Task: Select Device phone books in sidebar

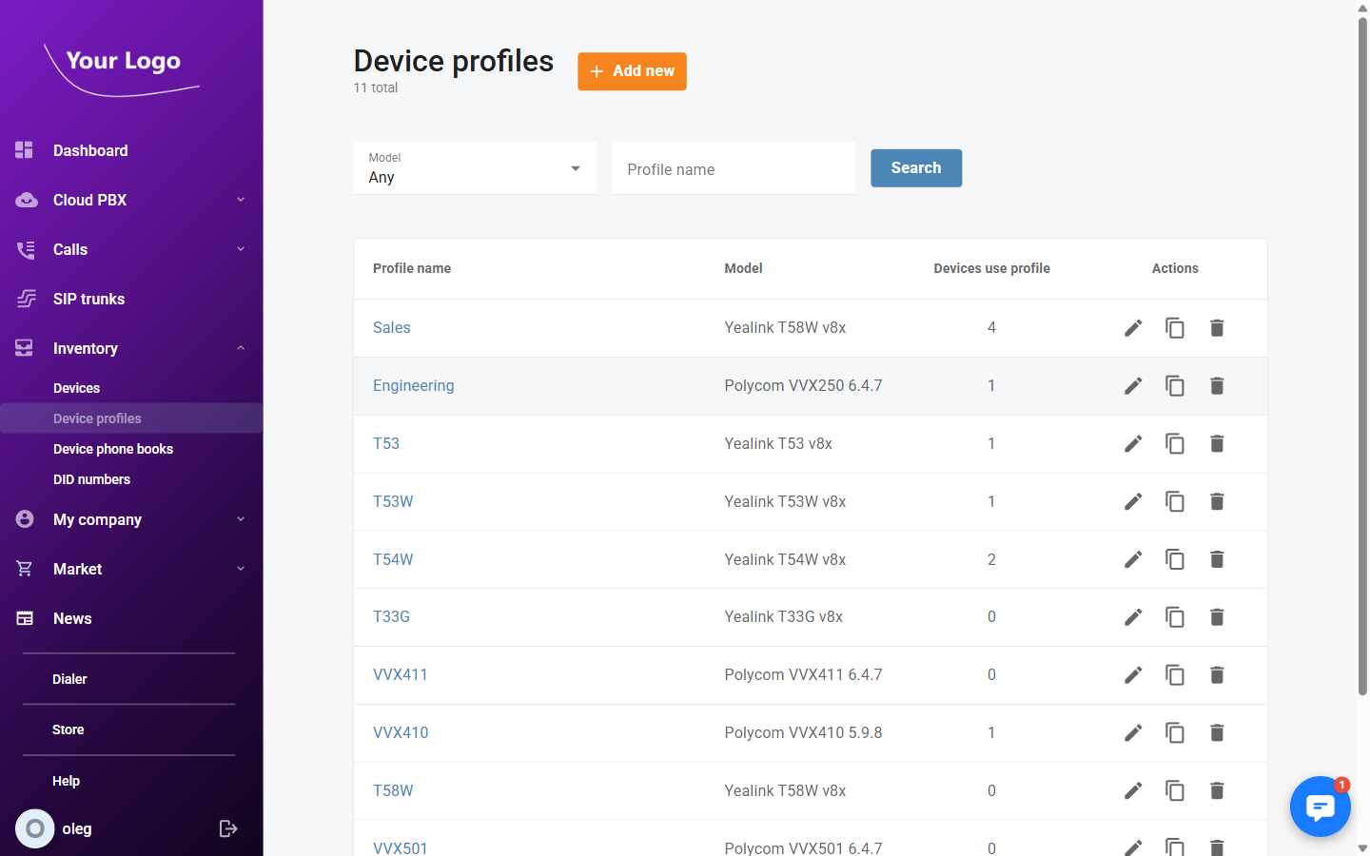Action: tap(113, 448)
